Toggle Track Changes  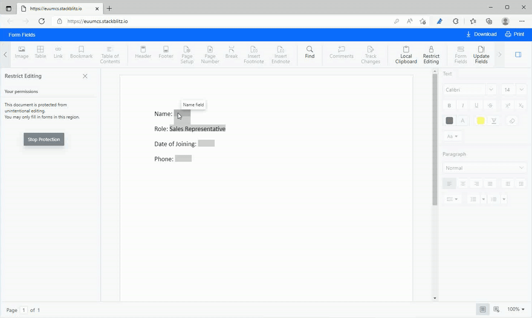370,54
